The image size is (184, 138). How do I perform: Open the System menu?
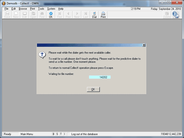coord(51,9)
